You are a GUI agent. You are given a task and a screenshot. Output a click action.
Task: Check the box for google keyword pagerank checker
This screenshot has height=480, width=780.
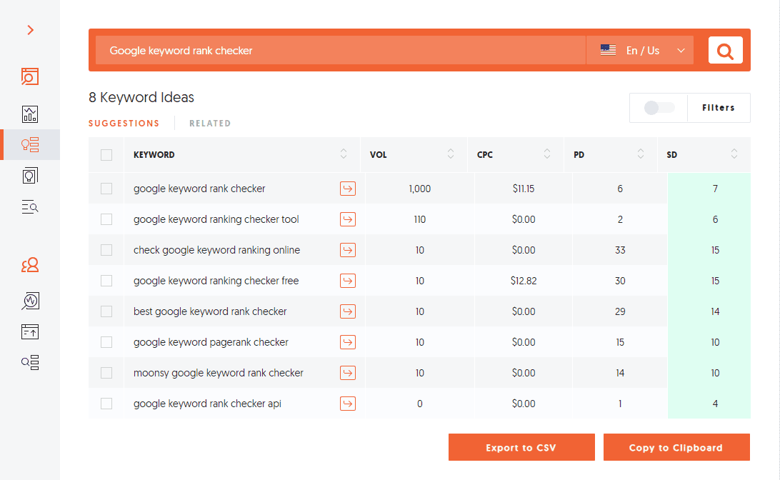[x=106, y=342]
